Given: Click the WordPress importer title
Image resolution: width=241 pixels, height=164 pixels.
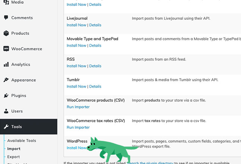Looking at the screenshot, I should point(77,141).
